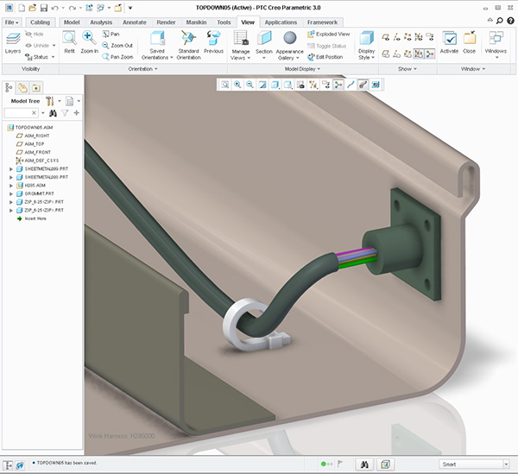Image resolution: width=518 pixels, height=474 pixels.
Task: Click the Previous orientation icon
Action: pos(213,38)
